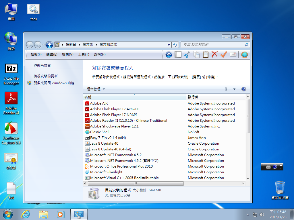294x220 pixels.
Task: Open the 工具(T) menu
Action: click(84, 54)
